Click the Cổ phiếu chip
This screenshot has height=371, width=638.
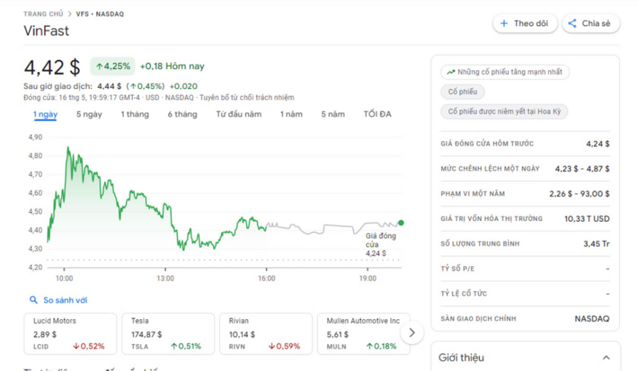(462, 92)
